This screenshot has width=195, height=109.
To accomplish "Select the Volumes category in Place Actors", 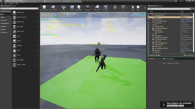I will pyautogui.click(x=3, y=29).
